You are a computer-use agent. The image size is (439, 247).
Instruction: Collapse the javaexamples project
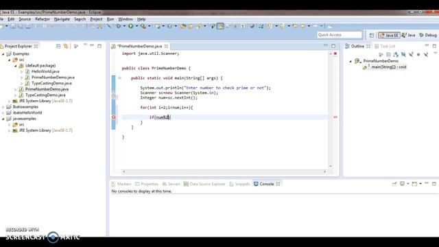point(3,119)
